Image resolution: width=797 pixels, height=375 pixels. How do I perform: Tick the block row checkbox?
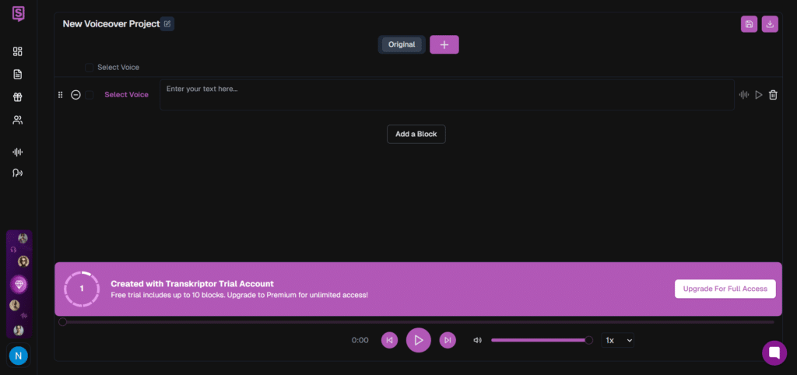tap(90, 95)
